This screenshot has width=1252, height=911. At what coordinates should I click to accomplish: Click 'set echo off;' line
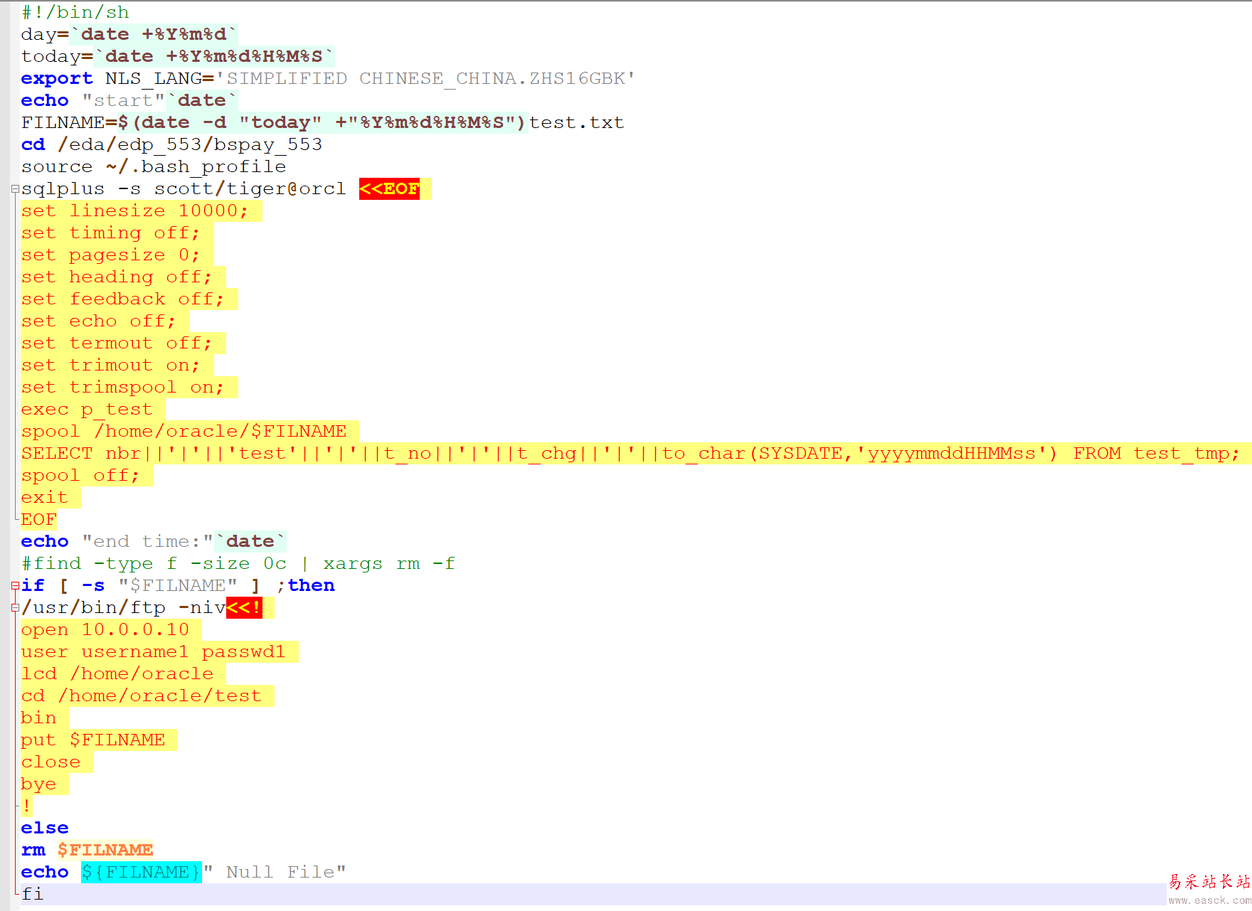tap(98, 321)
